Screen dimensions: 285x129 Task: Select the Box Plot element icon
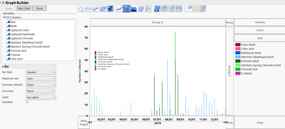[141, 9]
